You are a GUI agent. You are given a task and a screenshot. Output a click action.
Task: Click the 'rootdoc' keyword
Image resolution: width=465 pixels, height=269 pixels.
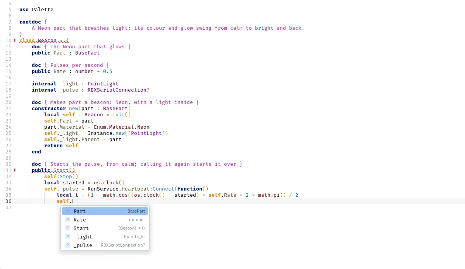30,22
